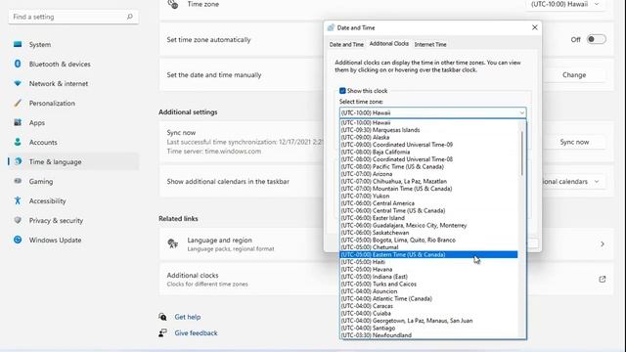Open the Give feedback link
Viewport: 626px width, 352px height.
tap(196, 332)
